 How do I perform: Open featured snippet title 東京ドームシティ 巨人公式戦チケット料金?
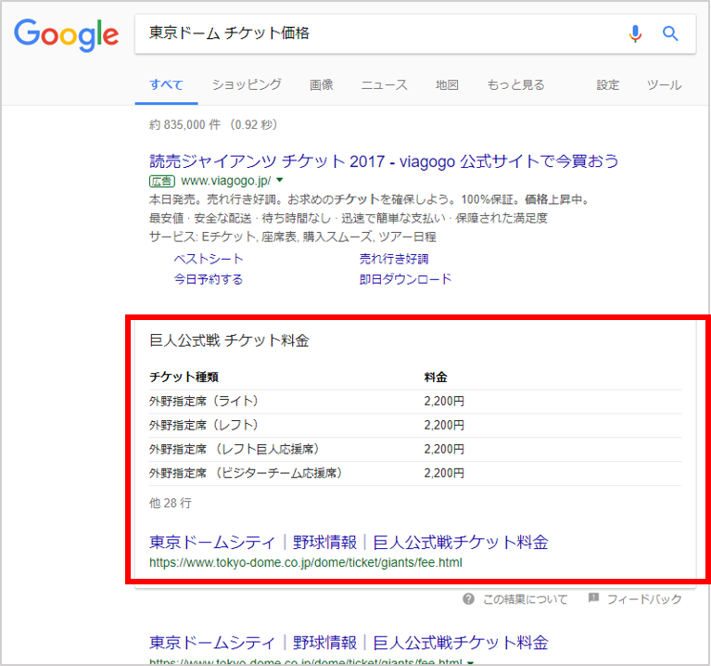click(349, 542)
